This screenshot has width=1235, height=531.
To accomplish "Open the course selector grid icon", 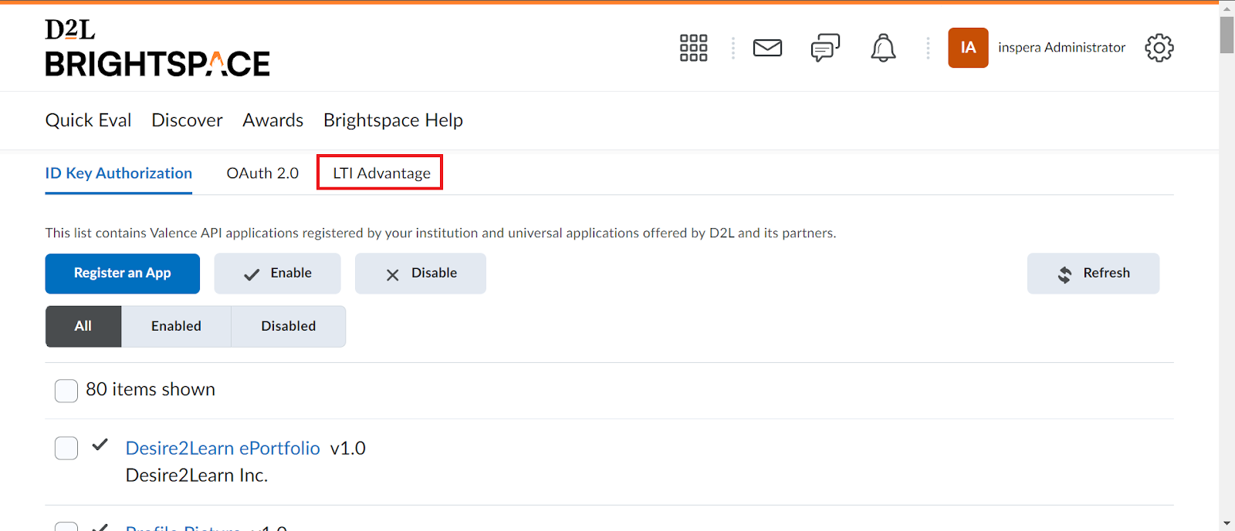I will pos(693,48).
